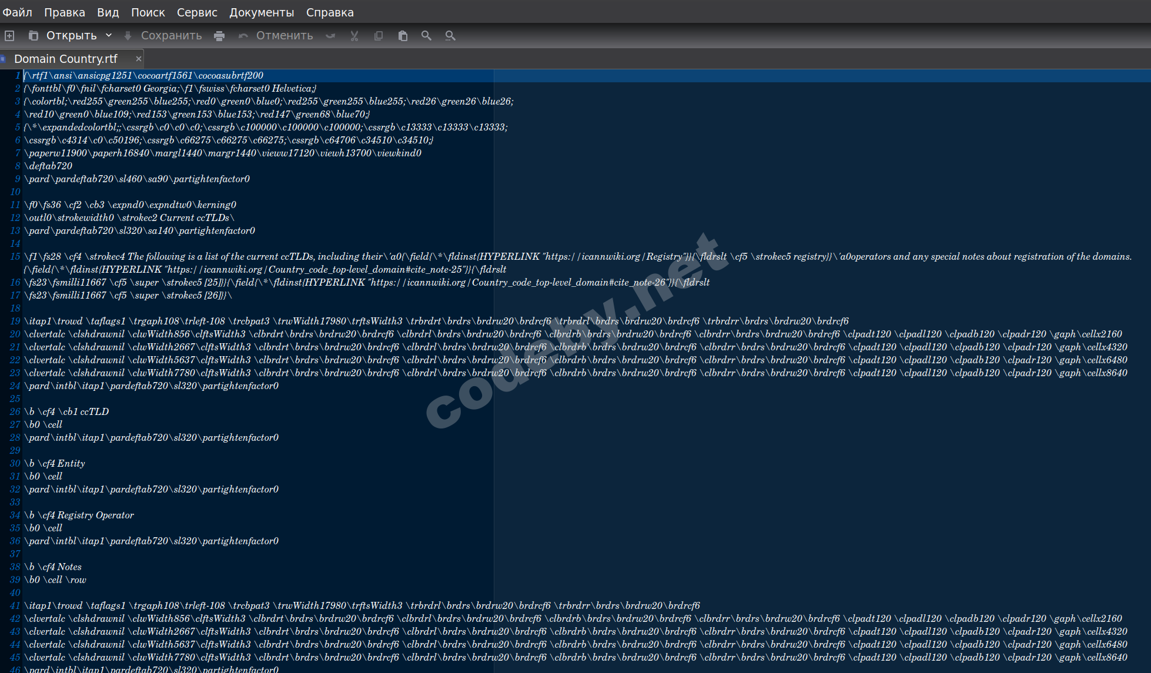Open search with the magnifier icon
Image resolution: width=1151 pixels, height=673 pixels.
(426, 36)
